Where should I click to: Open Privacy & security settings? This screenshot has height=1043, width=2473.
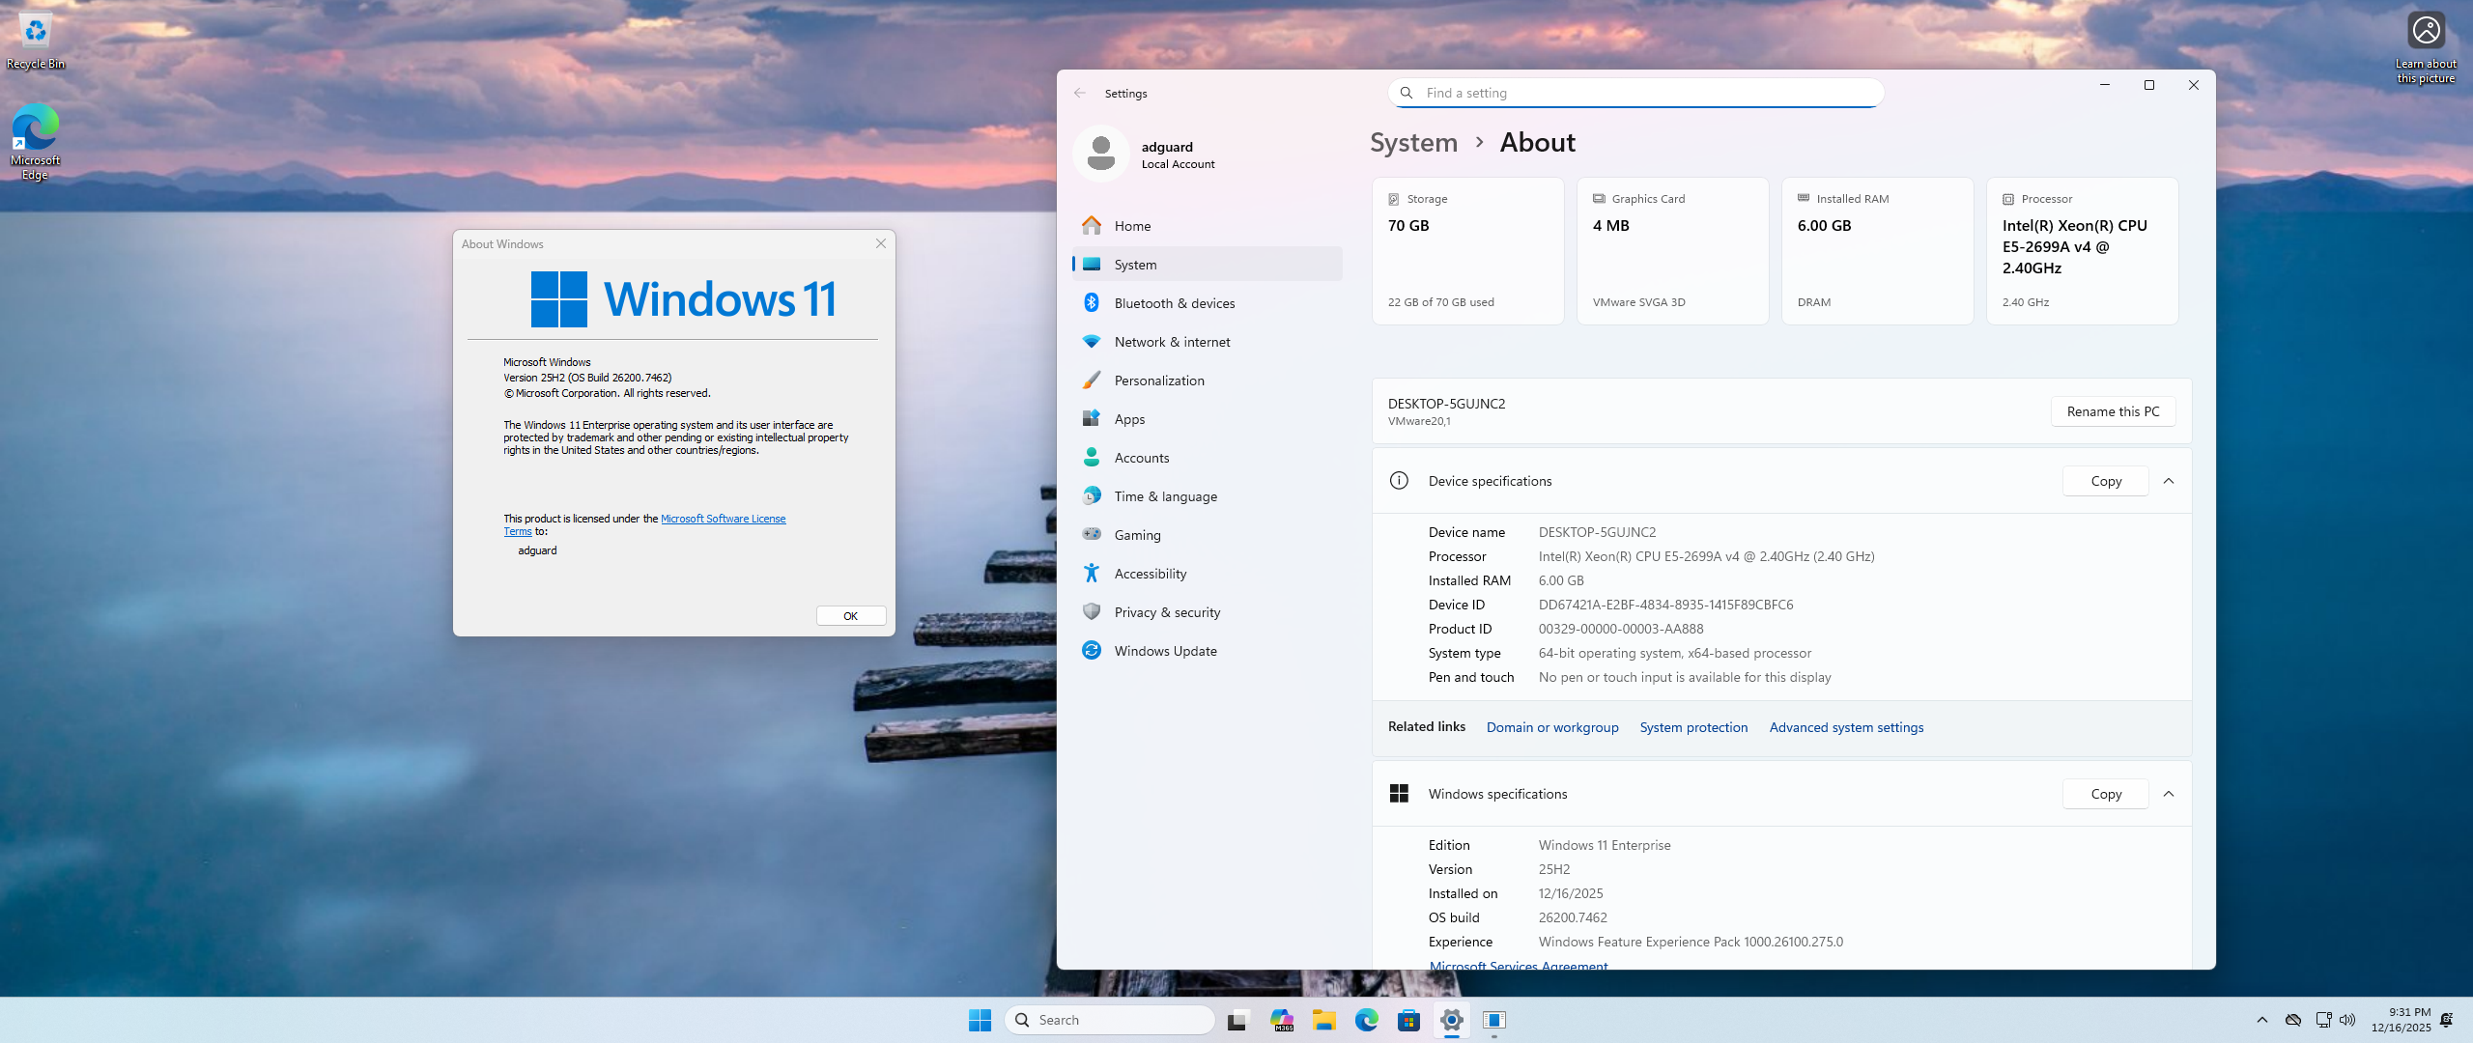[1166, 612]
